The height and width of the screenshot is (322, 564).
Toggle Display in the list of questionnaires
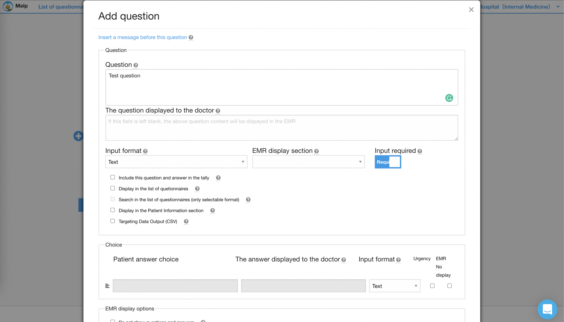[x=113, y=188]
